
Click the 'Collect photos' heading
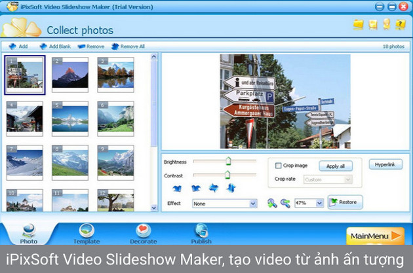tap(80, 30)
